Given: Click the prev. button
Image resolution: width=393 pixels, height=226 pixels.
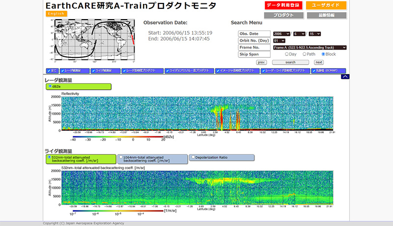Looking at the screenshot, I should coord(261,62).
